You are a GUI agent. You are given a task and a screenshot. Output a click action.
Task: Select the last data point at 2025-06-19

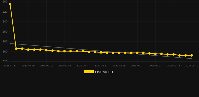click(192, 55)
